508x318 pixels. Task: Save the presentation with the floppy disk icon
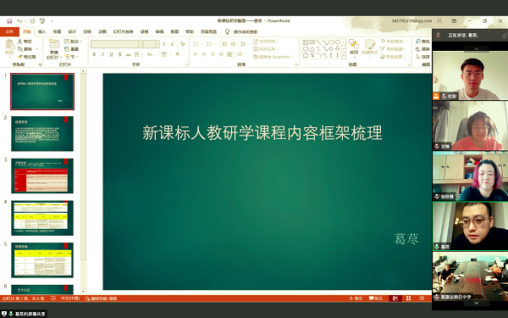coord(9,21)
